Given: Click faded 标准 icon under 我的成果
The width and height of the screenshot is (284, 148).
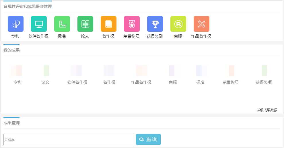Looking at the screenshot, I should click(201, 71).
